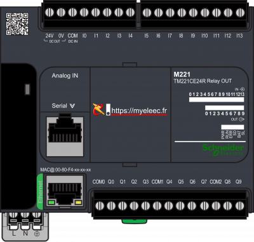
Task: Click the MAC@:00-80-F4-xx-xx-xx address
Action: [65, 170]
